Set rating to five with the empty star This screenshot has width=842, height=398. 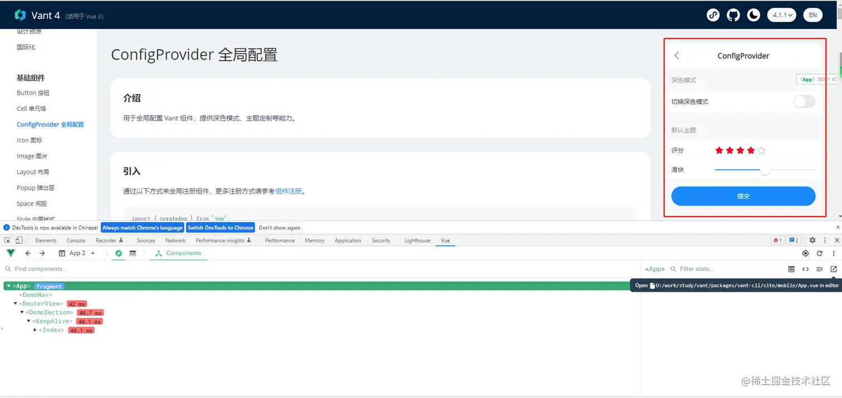762,150
